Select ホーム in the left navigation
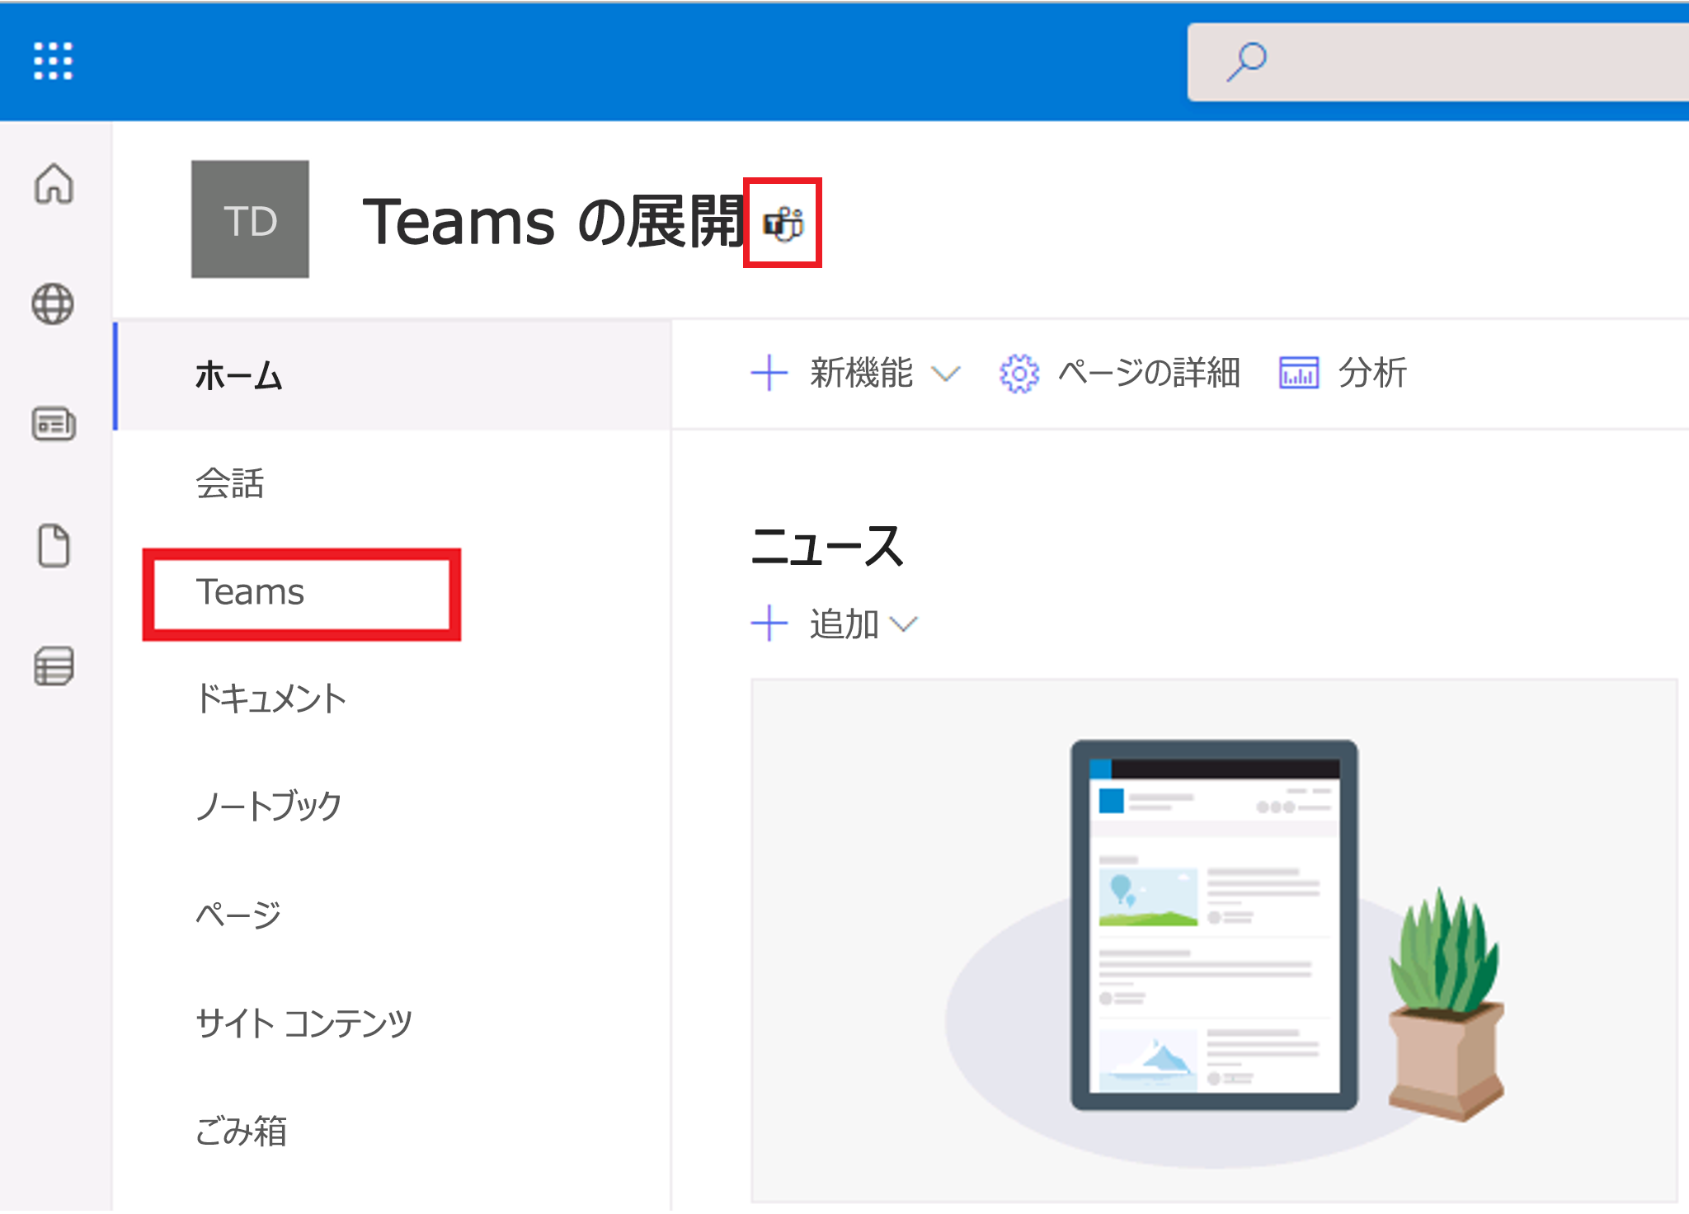 pyautogui.click(x=393, y=375)
